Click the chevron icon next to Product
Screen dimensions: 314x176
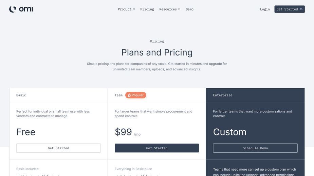[134, 9]
